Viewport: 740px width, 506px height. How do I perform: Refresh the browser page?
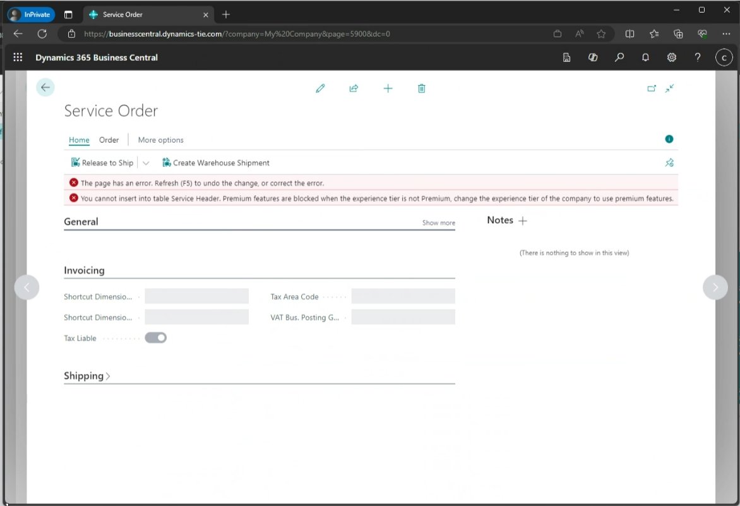click(x=42, y=33)
